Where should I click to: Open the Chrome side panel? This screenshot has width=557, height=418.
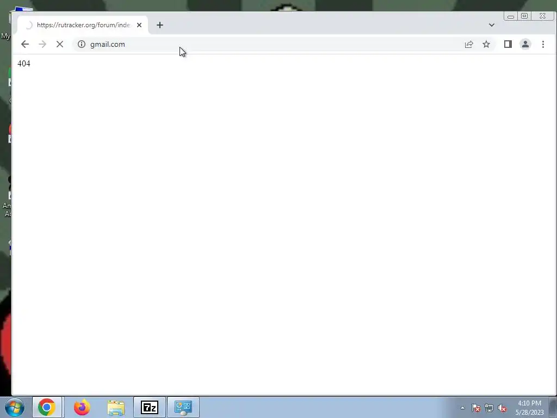click(508, 44)
